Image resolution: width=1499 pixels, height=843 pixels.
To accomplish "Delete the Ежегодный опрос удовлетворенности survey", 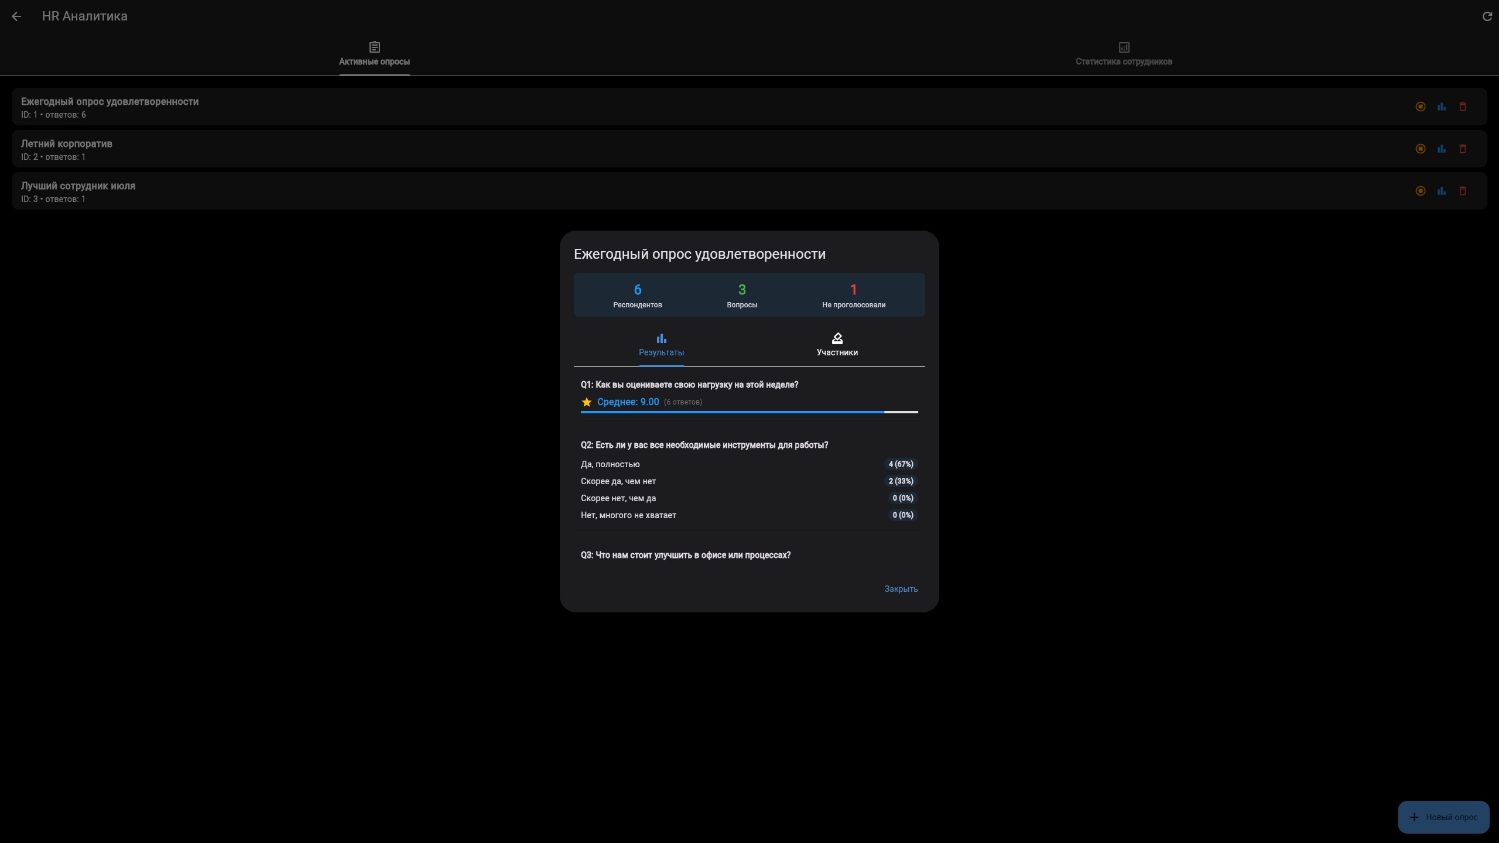I will point(1463,107).
